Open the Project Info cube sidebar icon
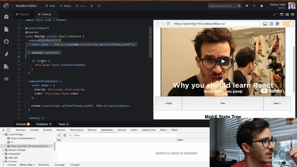The height and width of the screenshot is (167, 297). click(6, 17)
